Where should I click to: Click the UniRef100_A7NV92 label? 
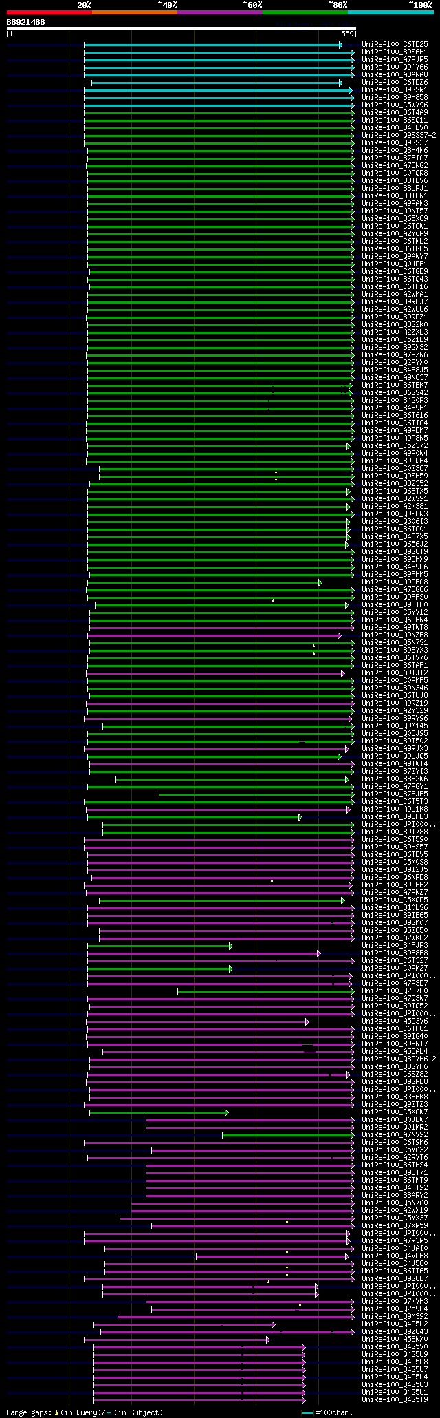click(395, 1135)
